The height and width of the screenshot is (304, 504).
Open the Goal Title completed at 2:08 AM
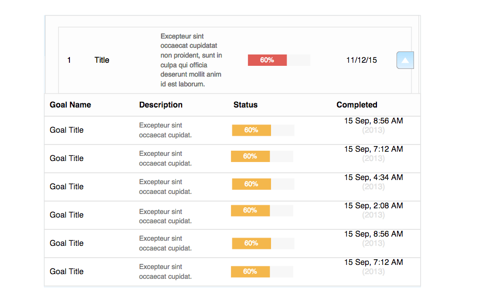coord(67,215)
